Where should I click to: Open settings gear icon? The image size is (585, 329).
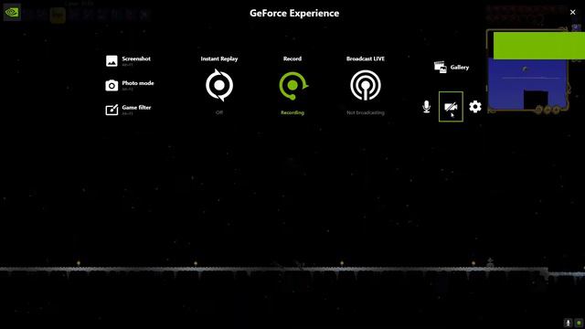tap(475, 107)
